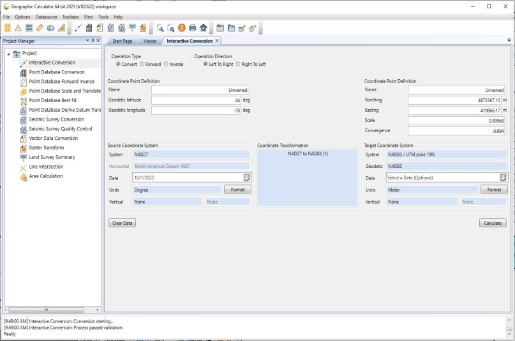Open the Datasource menu
Viewport: 515px width, 341px height.
(x=46, y=17)
